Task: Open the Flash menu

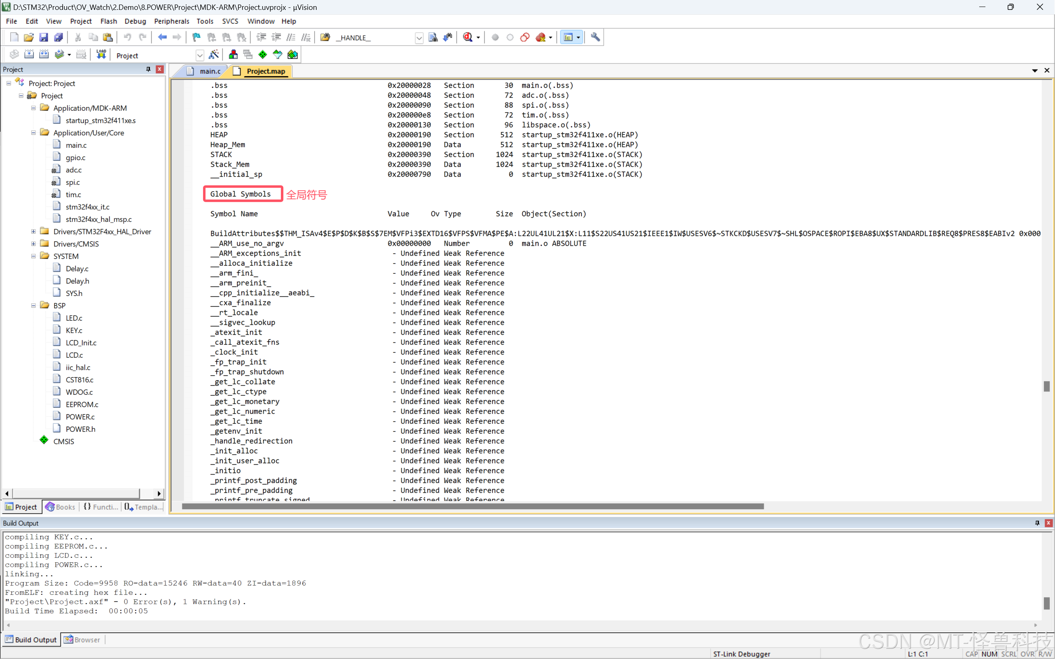Action: click(x=108, y=21)
